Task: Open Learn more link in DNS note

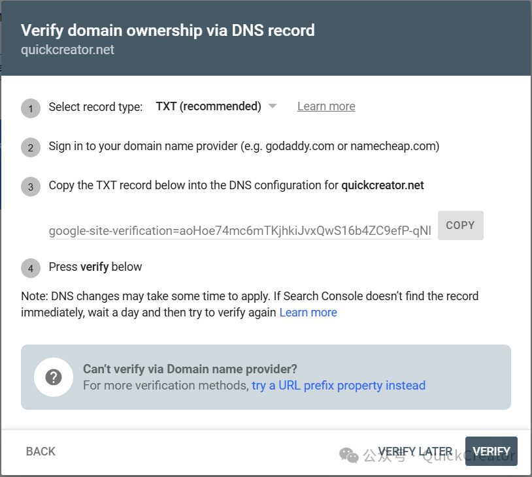Action: click(308, 313)
